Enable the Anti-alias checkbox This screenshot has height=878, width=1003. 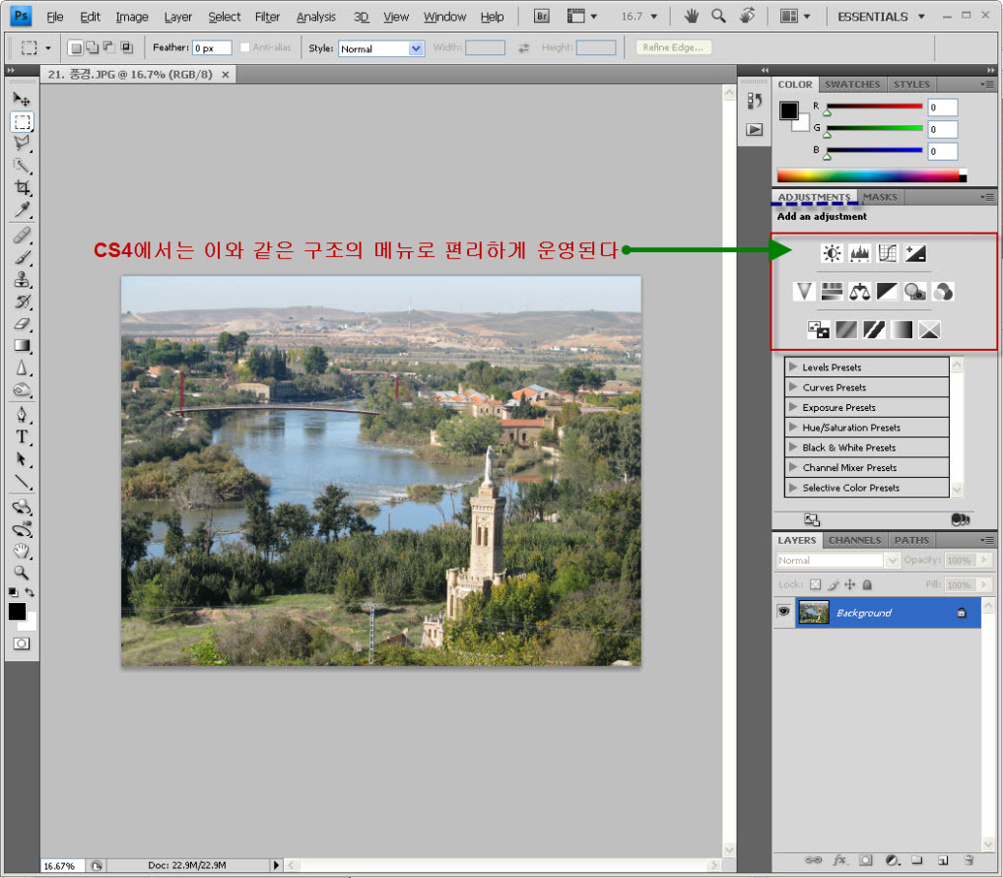[x=245, y=47]
